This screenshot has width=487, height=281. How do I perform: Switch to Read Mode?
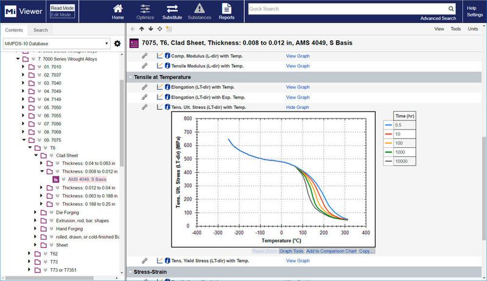(63, 7)
